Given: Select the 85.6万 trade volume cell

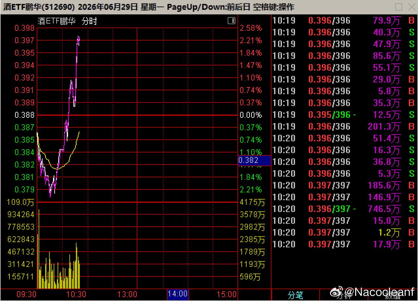Looking at the screenshot, I should pyautogui.click(x=387, y=56).
